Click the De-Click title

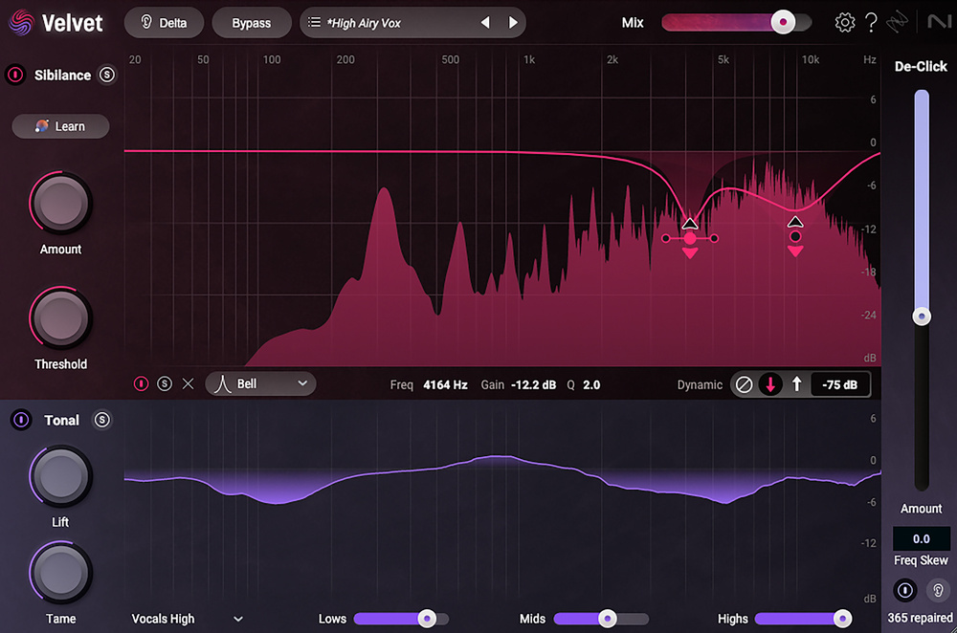click(x=921, y=67)
